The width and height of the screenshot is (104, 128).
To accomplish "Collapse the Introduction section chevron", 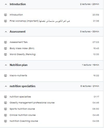I will coord(6,4).
